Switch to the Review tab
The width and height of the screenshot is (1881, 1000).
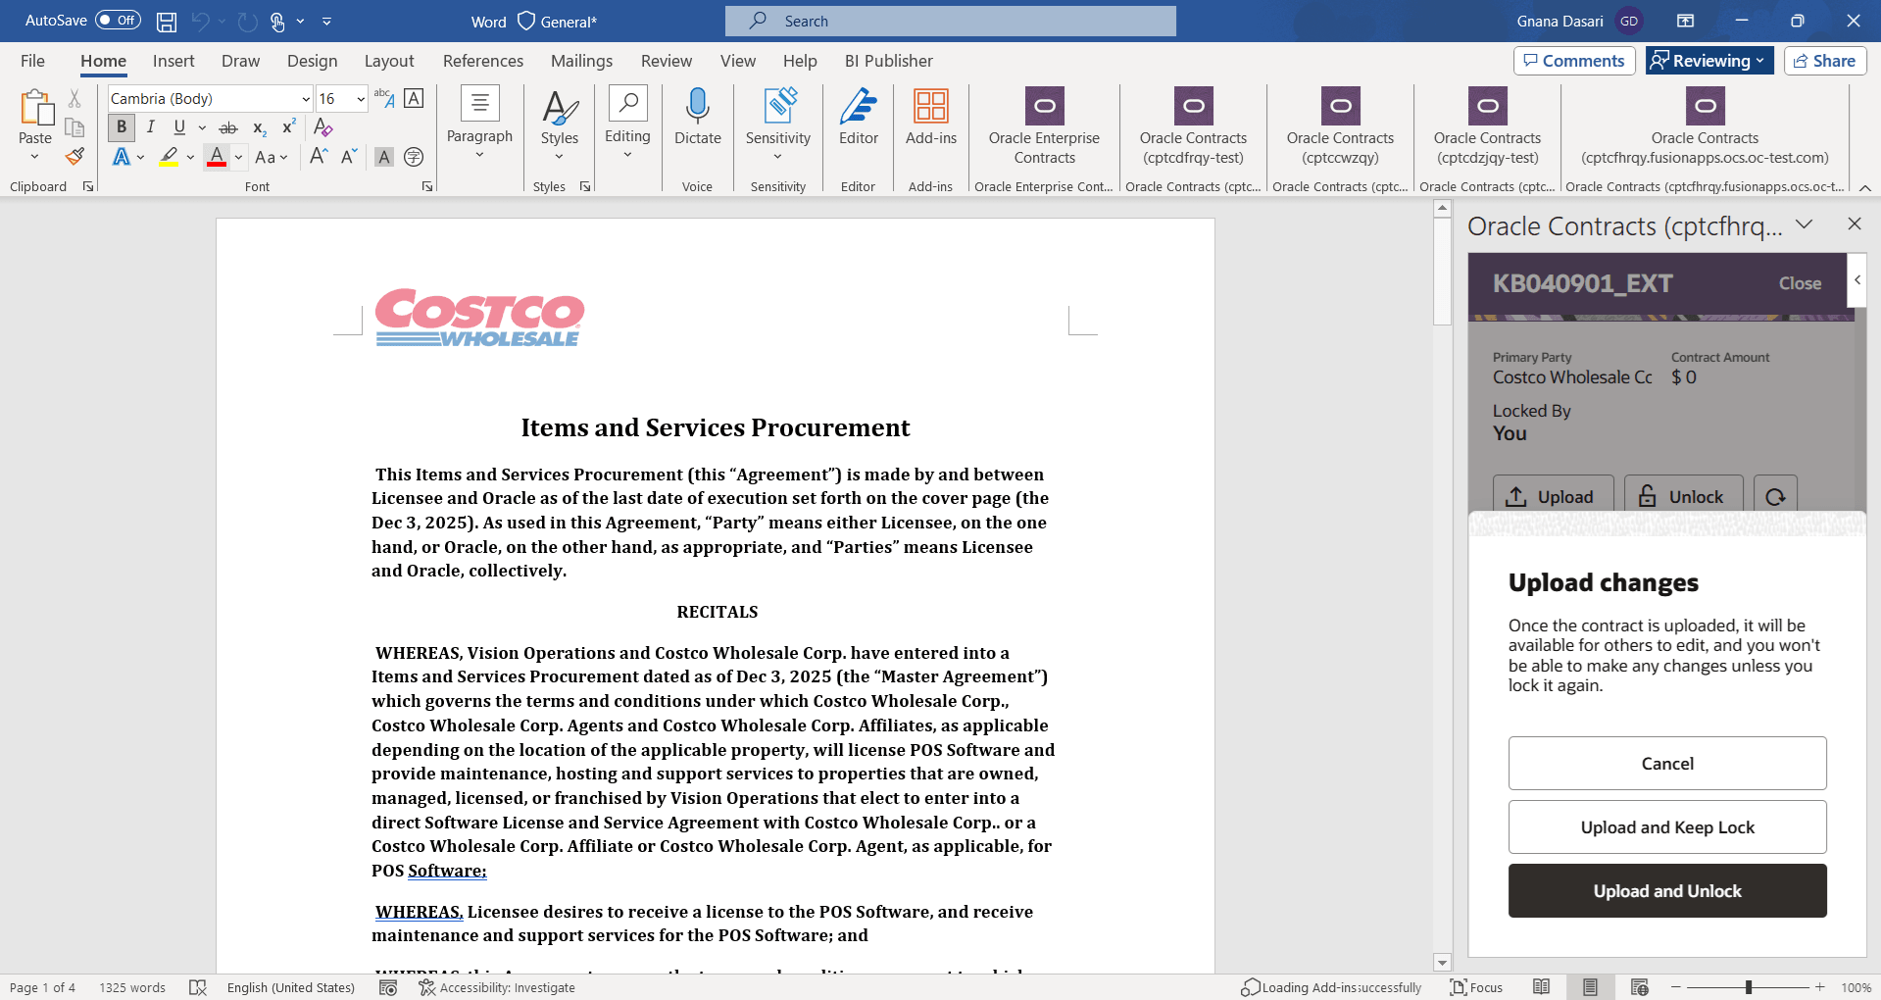point(667,61)
